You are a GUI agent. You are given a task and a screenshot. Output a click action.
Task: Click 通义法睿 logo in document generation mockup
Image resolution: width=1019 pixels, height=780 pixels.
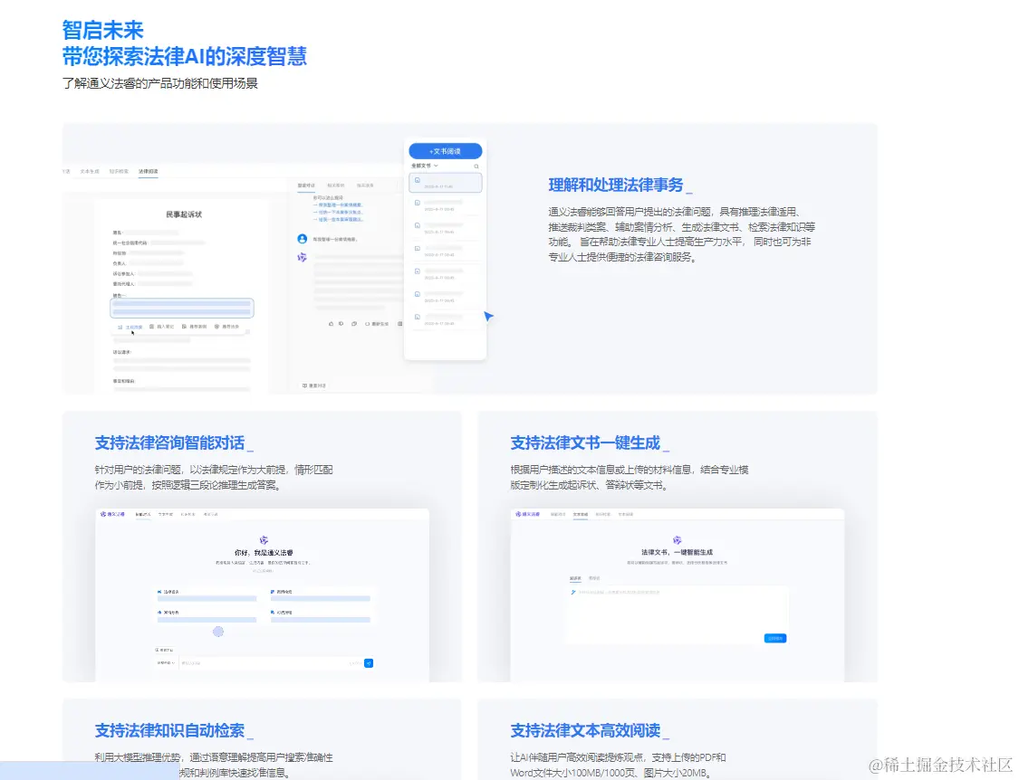[x=528, y=514]
